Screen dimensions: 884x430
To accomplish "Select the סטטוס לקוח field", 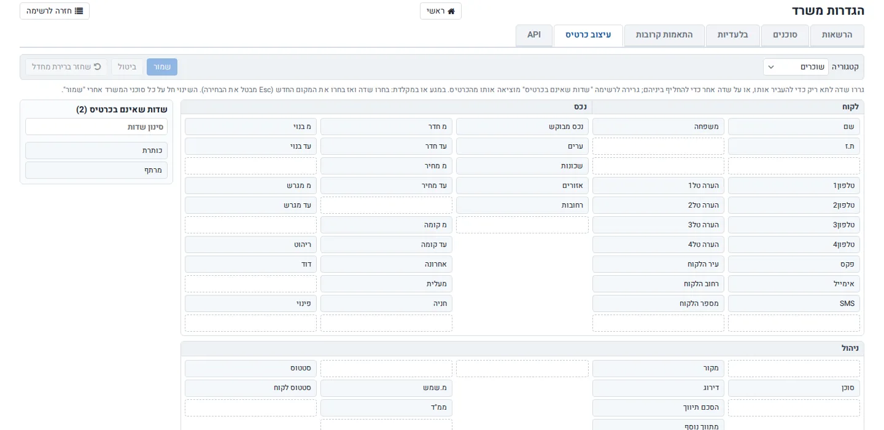I will [x=250, y=388].
